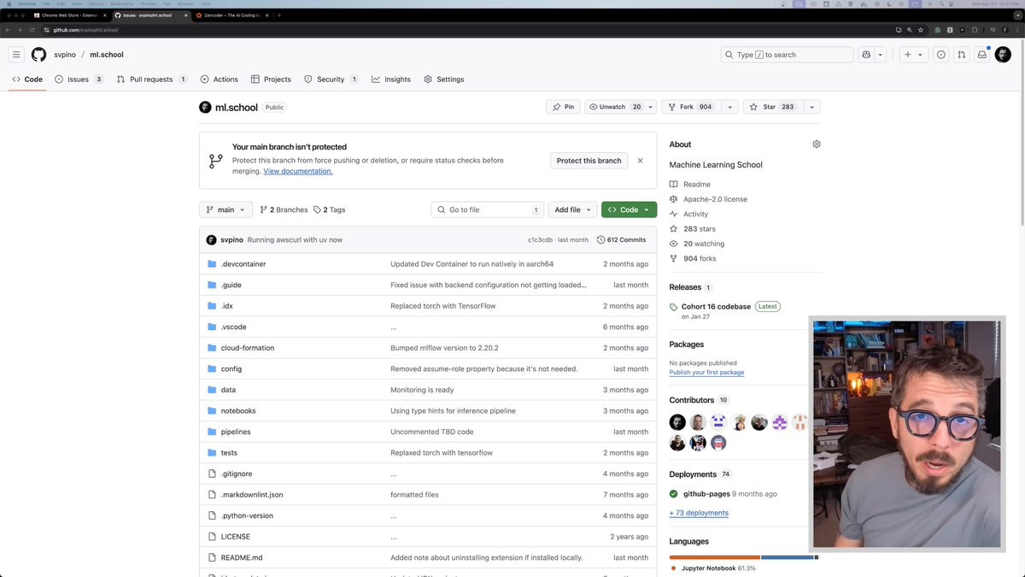Switch to the Code tab
This screenshot has height=577, width=1025.
(x=27, y=79)
